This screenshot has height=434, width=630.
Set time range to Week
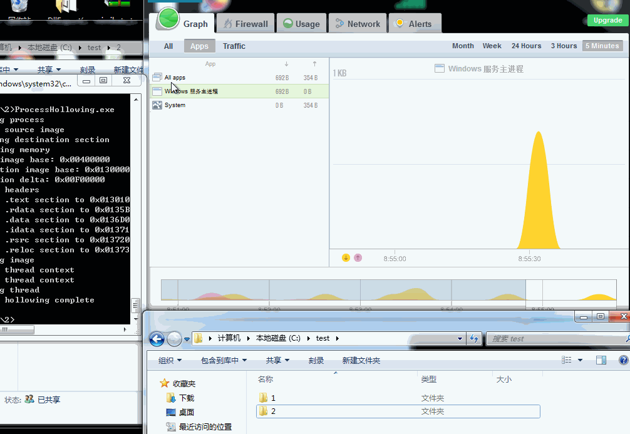(x=492, y=46)
